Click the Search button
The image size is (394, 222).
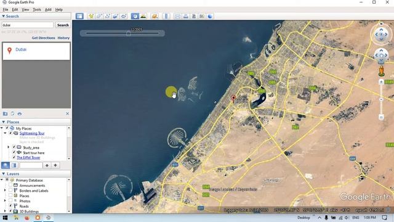click(x=63, y=25)
